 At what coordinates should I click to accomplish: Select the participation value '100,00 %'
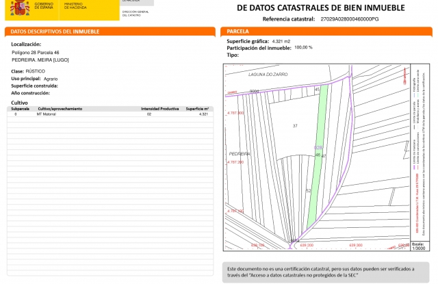pos(303,47)
